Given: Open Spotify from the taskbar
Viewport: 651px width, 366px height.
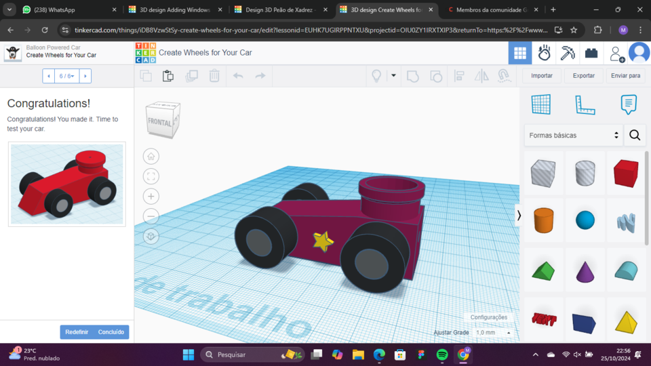Looking at the screenshot, I should click(x=442, y=354).
